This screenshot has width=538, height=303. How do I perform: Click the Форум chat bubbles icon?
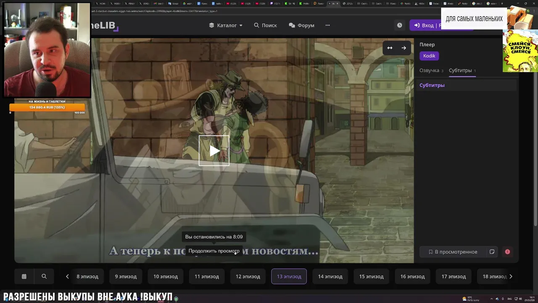(x=292, y=25)
